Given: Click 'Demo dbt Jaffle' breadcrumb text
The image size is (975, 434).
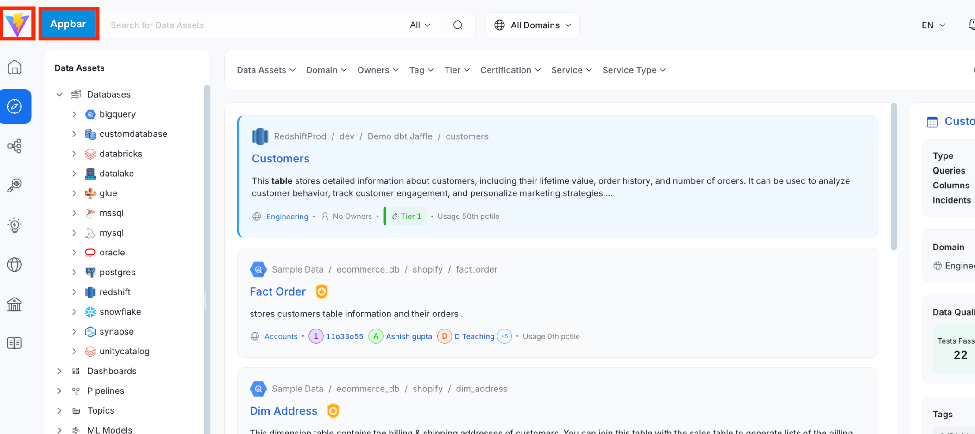Looking at the screenshot, I should tap(400, 136).
